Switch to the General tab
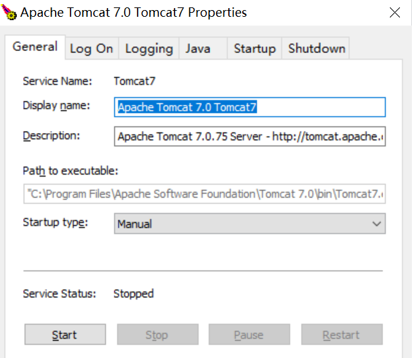The image size is (412, 358). pyautogui.click(x=35, y=47)
